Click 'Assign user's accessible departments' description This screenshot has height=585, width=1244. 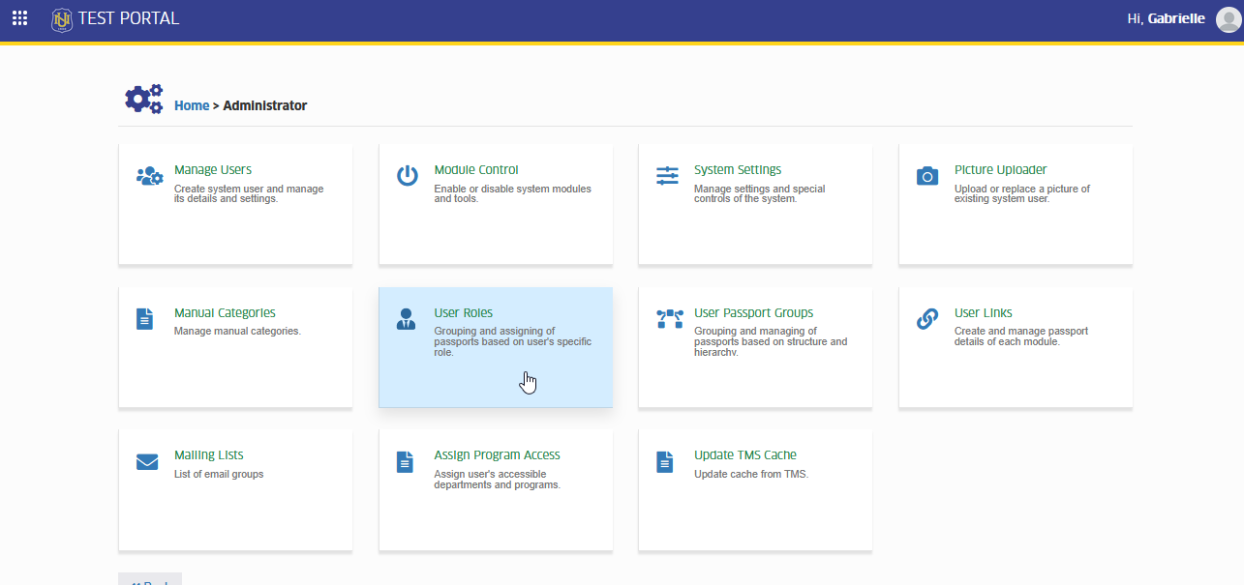[498, 479]
